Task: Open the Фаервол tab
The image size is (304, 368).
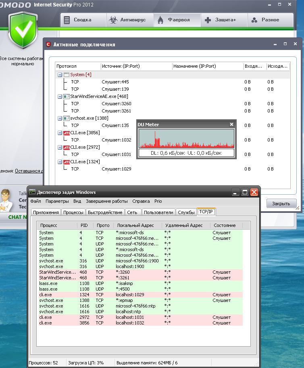Action: [x=177, y=20]
